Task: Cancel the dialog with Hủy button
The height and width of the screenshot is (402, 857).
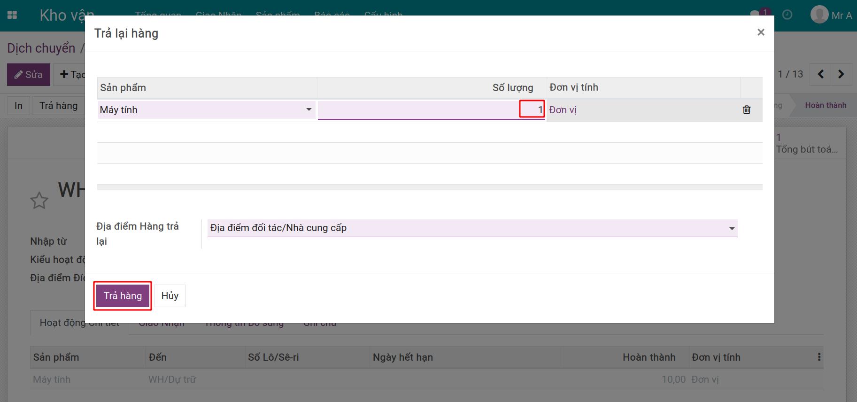Action: (170, 296)
